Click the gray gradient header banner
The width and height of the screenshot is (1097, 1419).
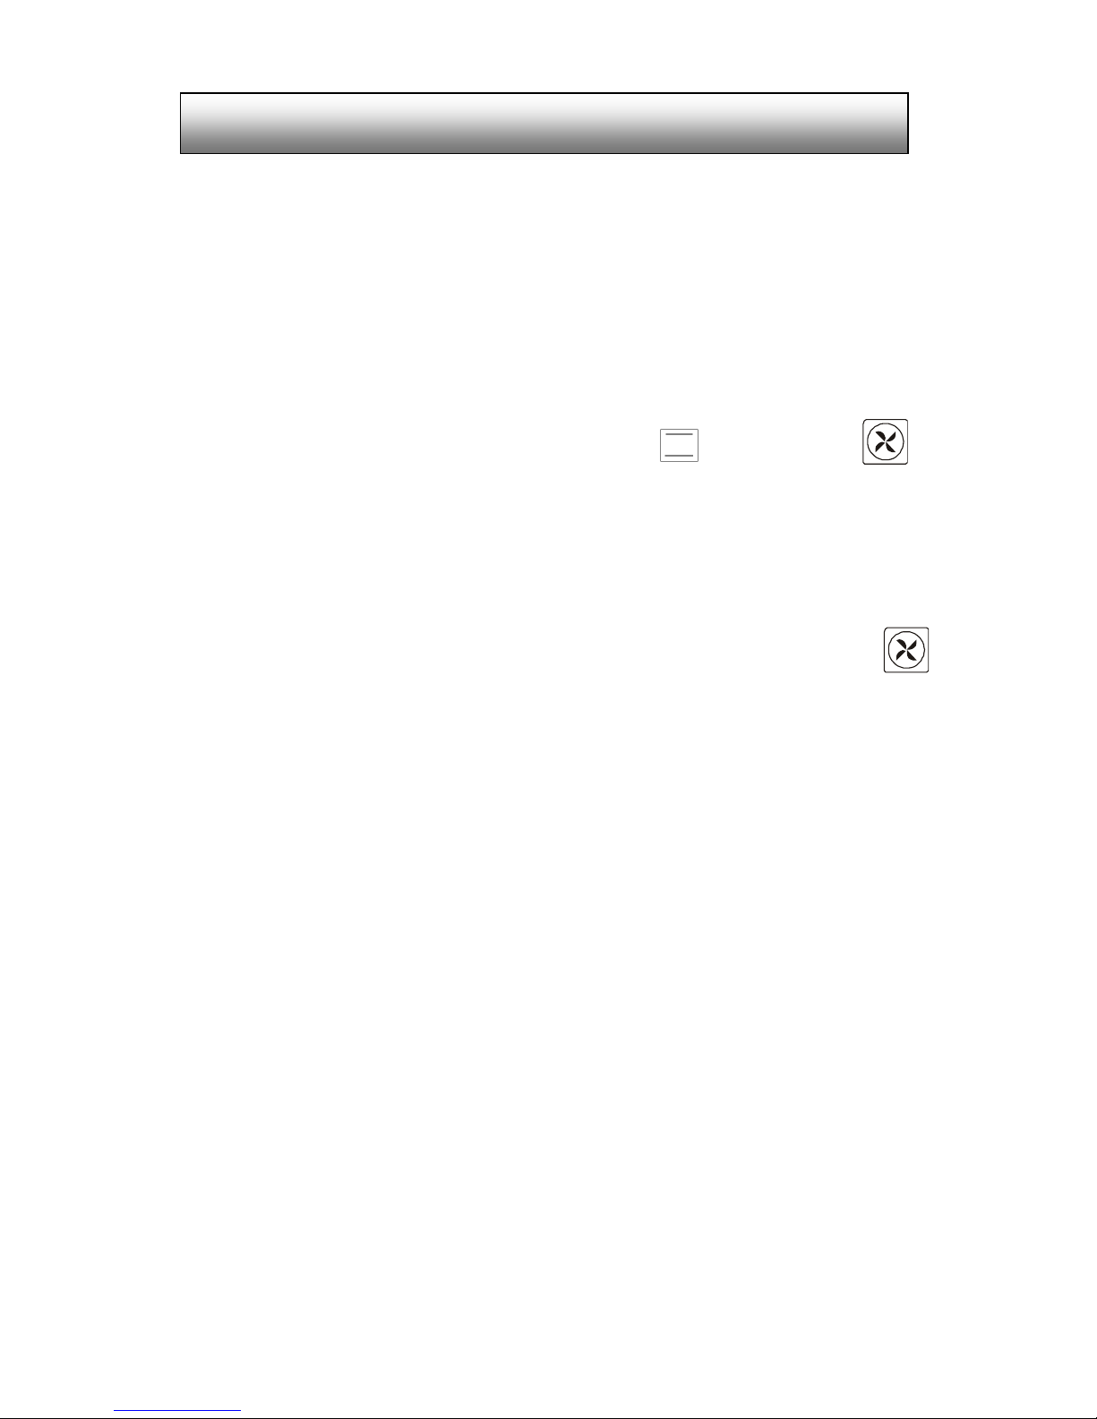tap(544, 123)
